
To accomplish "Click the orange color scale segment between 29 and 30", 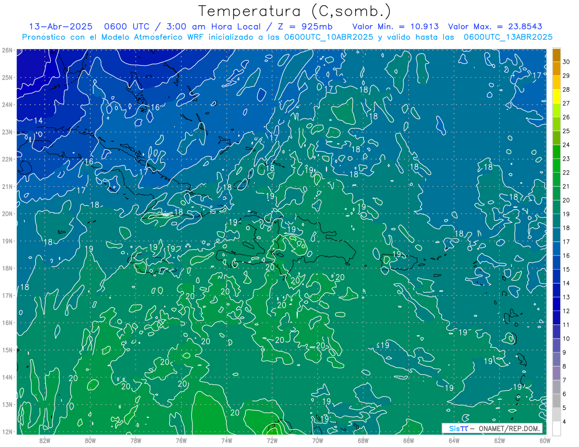I will coord(556,69).
